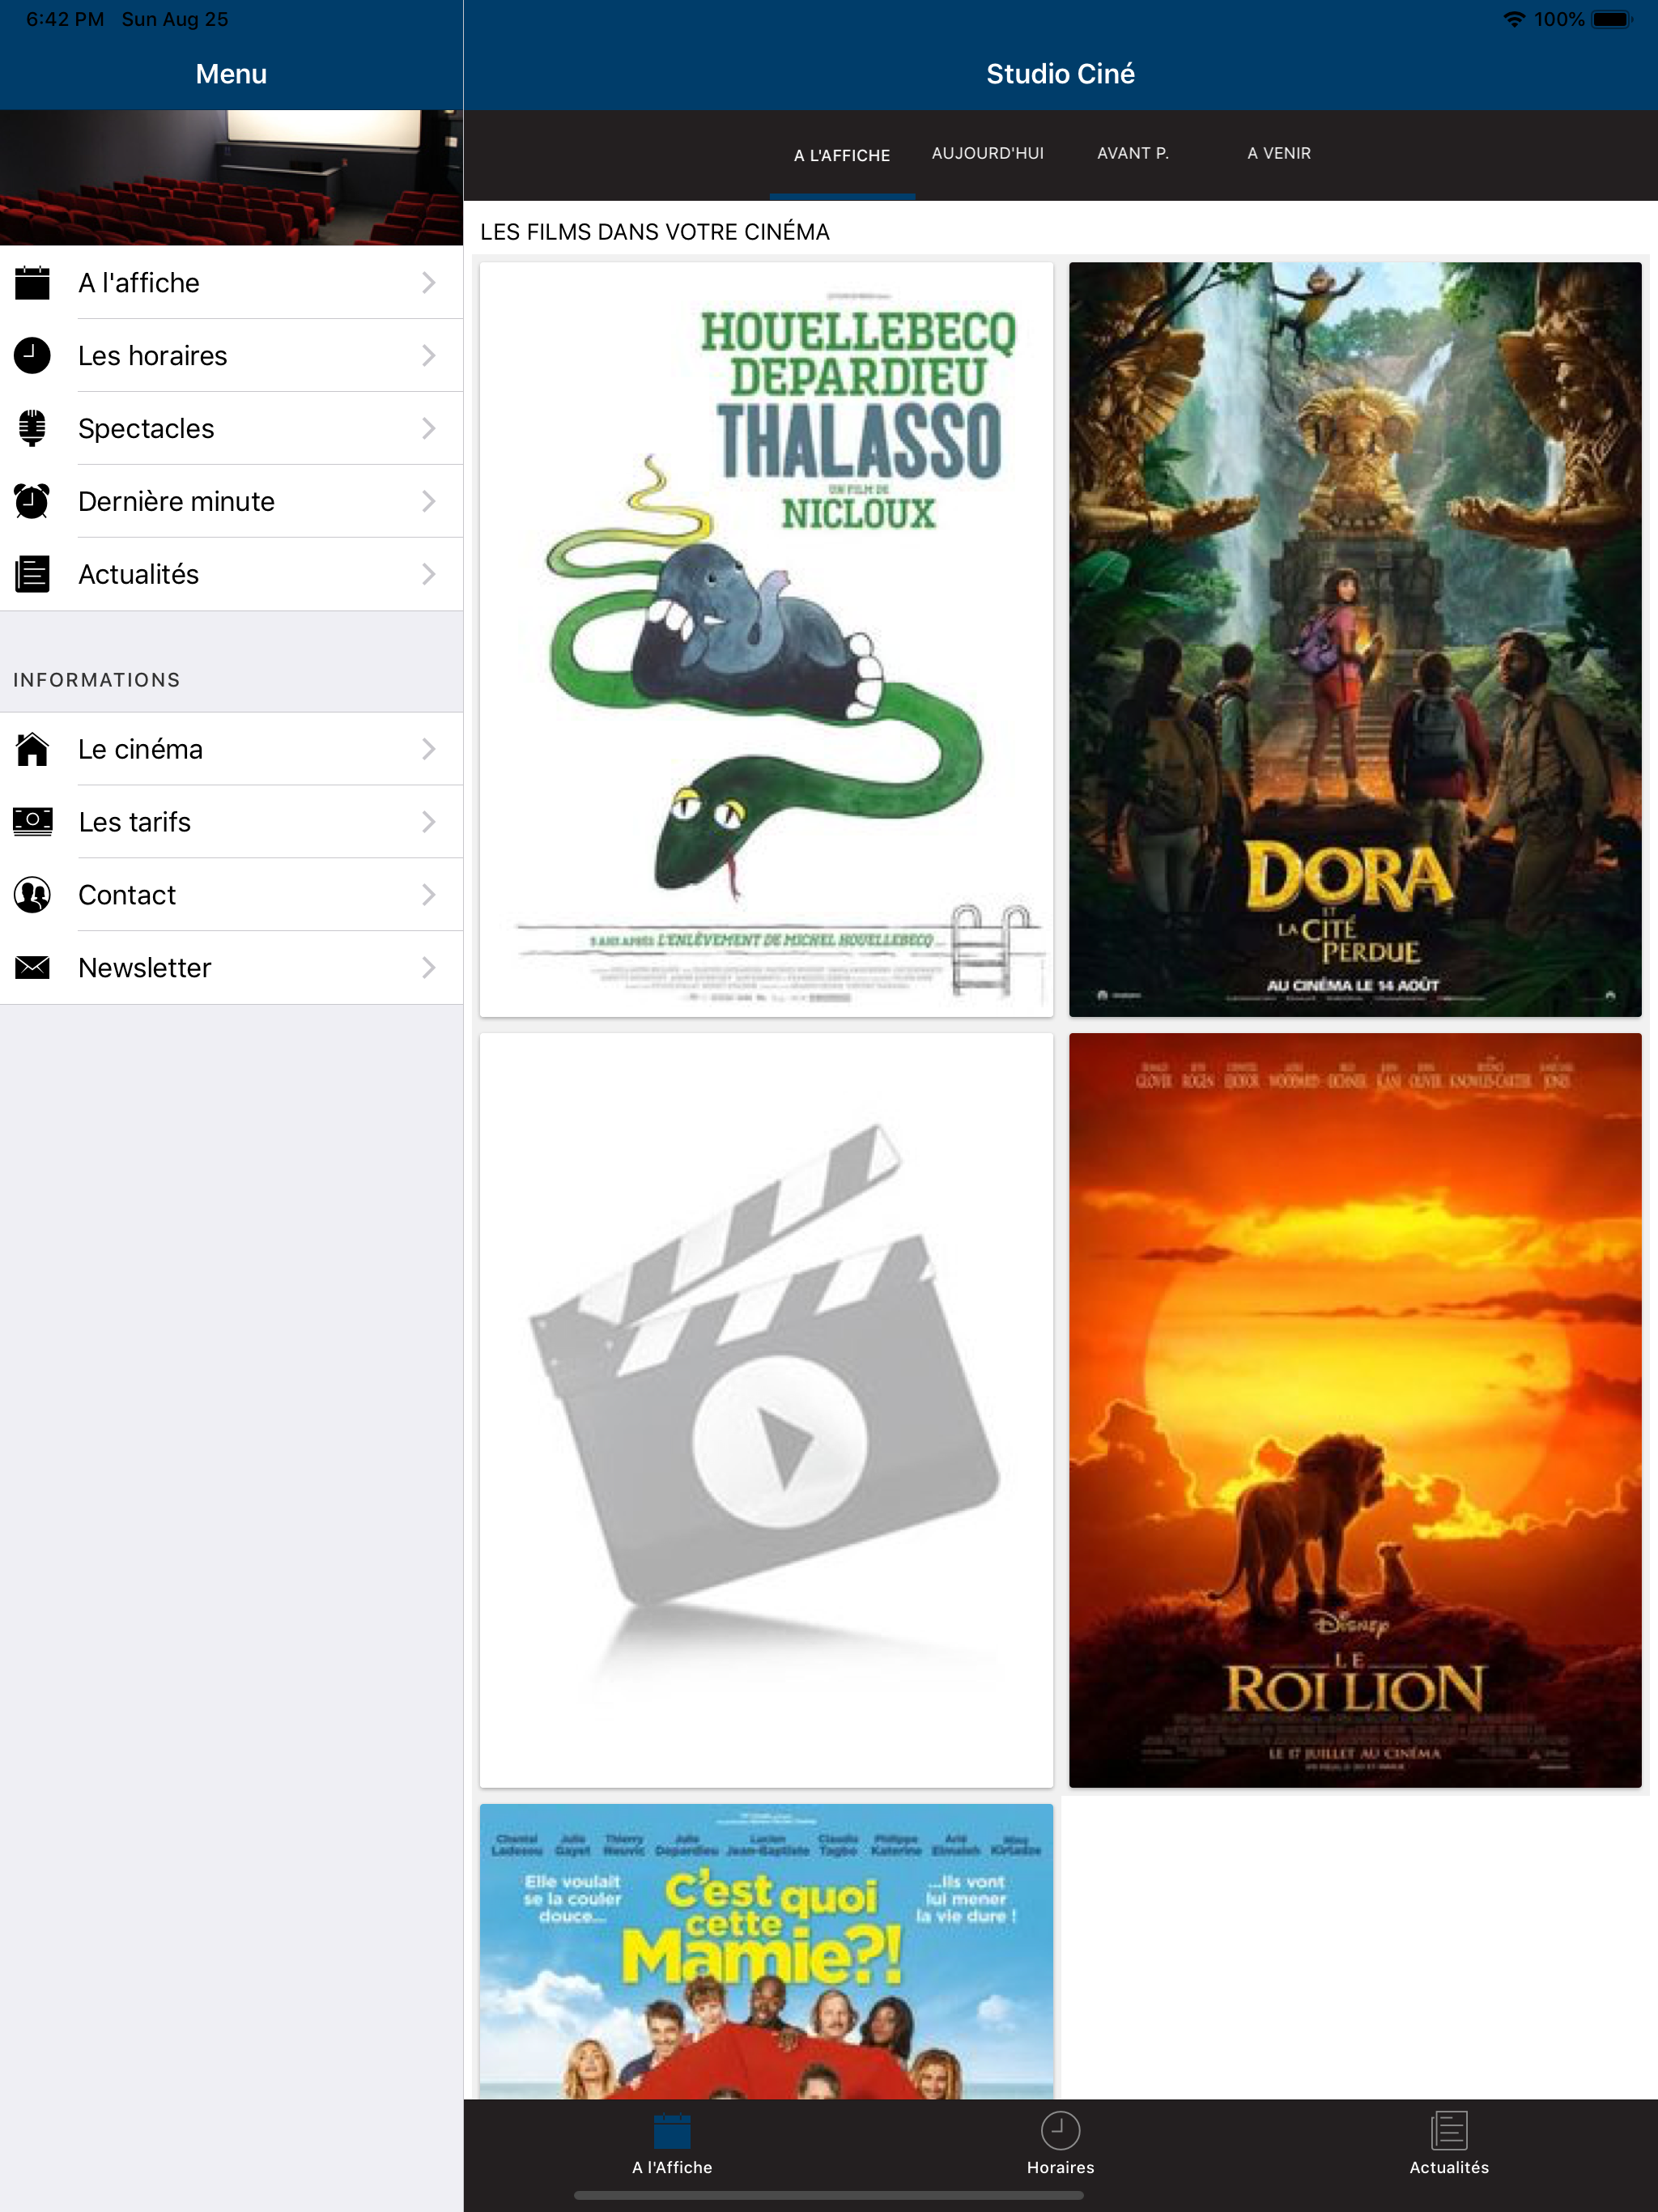Open the Dora La Cité Perdue poster

point(1355,640)
